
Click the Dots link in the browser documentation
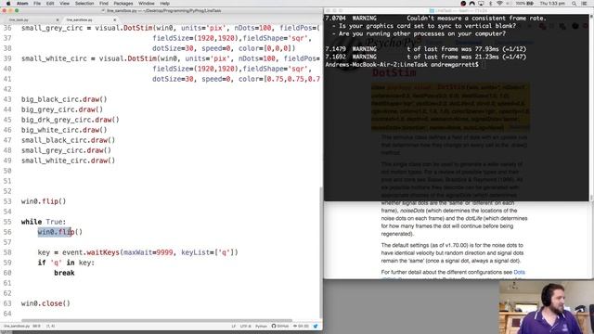click(519, 272)
